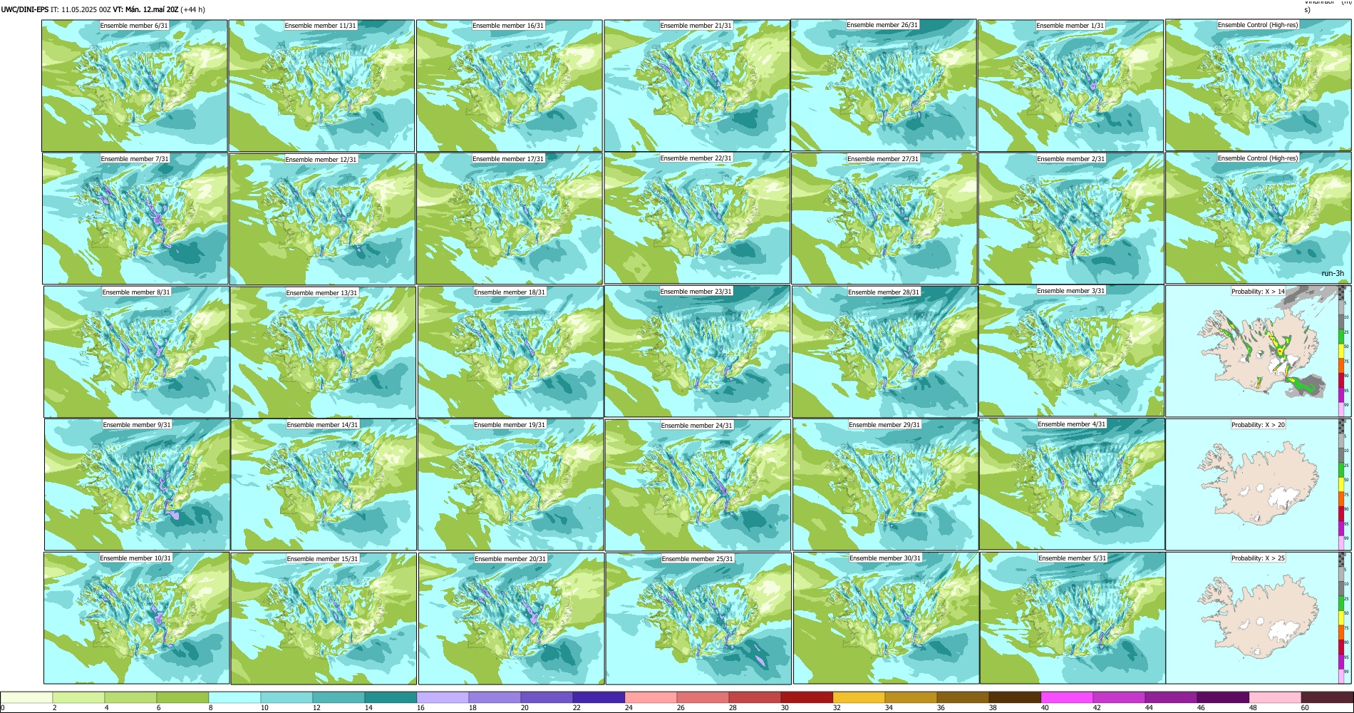Pick the bright magenta 40–42 legend swatch

pos(1067,697)
